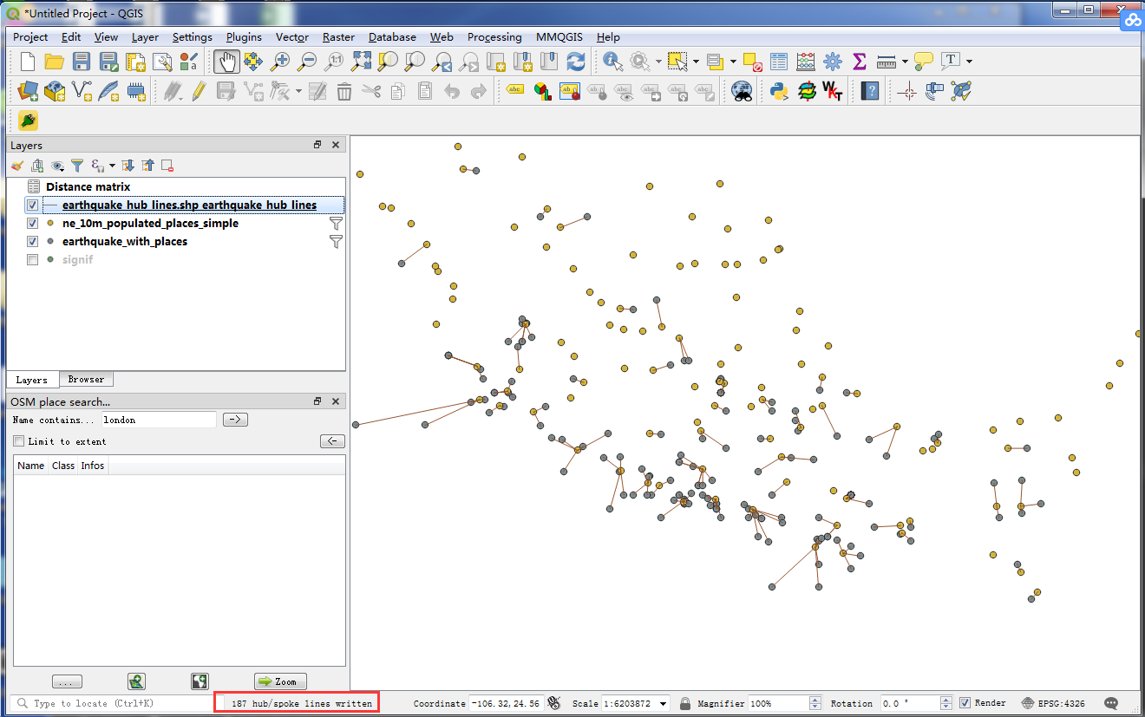Open Text Annotation dropdown arrow
The width and height of the screenshot is (1145, 717).
[x=969, y=62]
